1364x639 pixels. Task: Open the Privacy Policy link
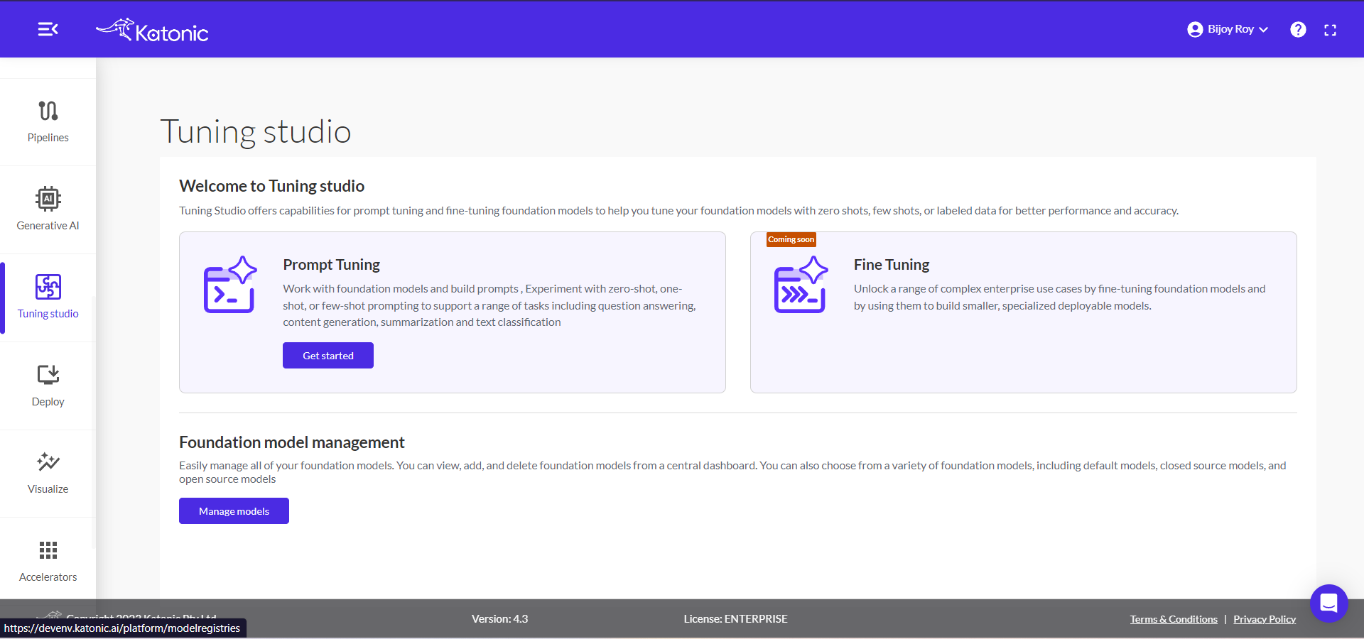click(1265, 619)
